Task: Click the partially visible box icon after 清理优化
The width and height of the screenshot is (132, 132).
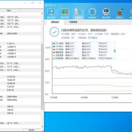Action: click(x=131, y=12)
